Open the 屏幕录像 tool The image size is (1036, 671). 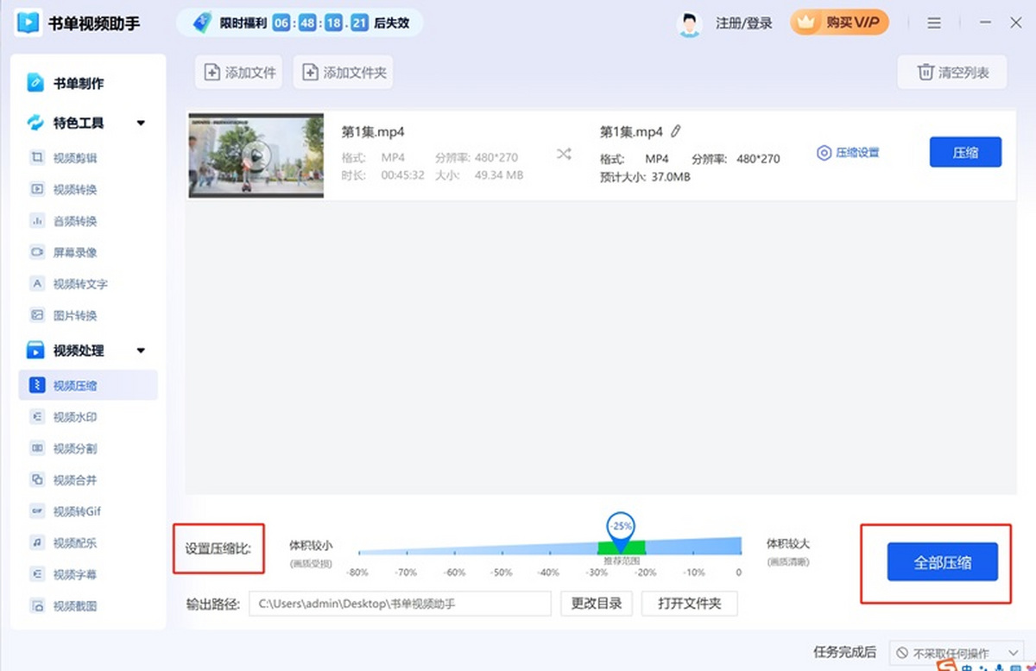(64, 252)
